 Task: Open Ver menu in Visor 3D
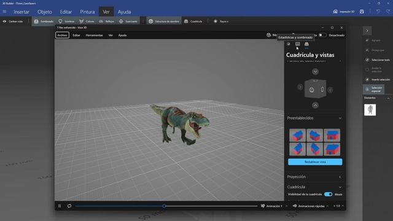click(x=111, y=36)
